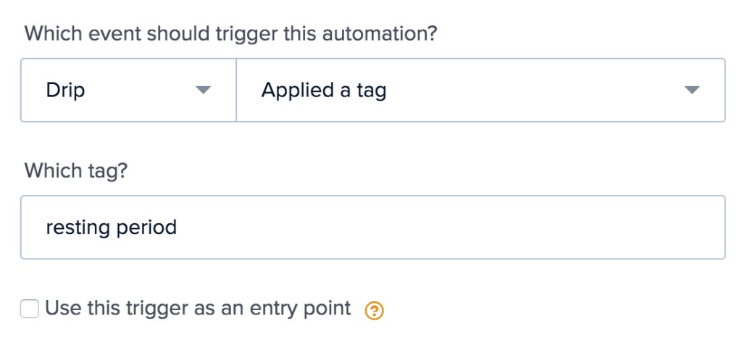The image size is (742, 347).
Task: Open the help tooltip question mark icon
Action: tap(375, 311)
